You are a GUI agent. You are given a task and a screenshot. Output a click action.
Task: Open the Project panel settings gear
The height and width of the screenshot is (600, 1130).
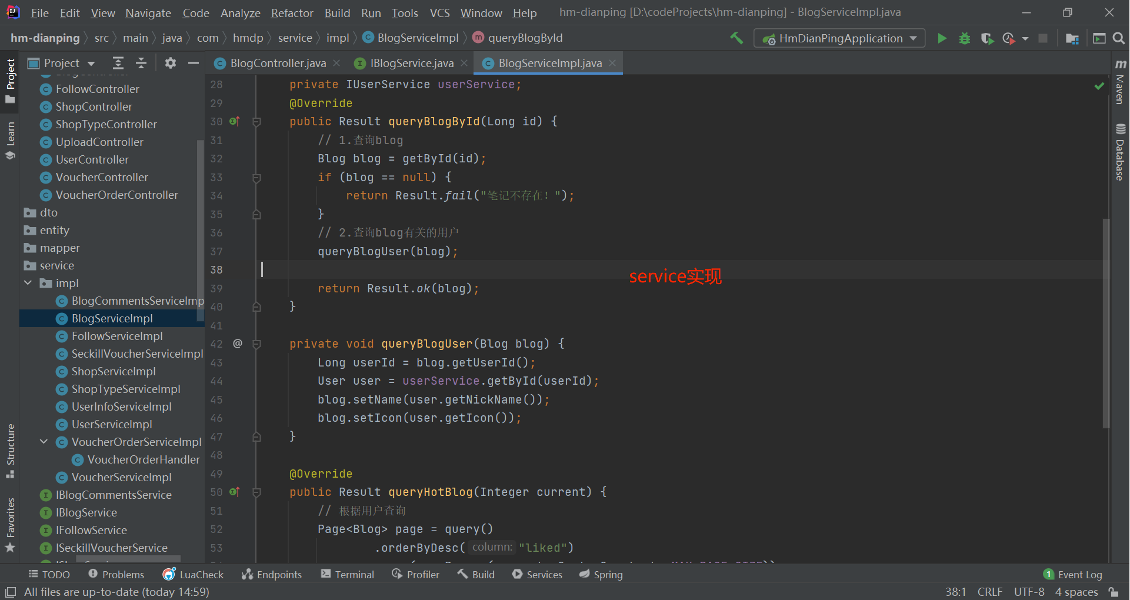tap(171, 63)
